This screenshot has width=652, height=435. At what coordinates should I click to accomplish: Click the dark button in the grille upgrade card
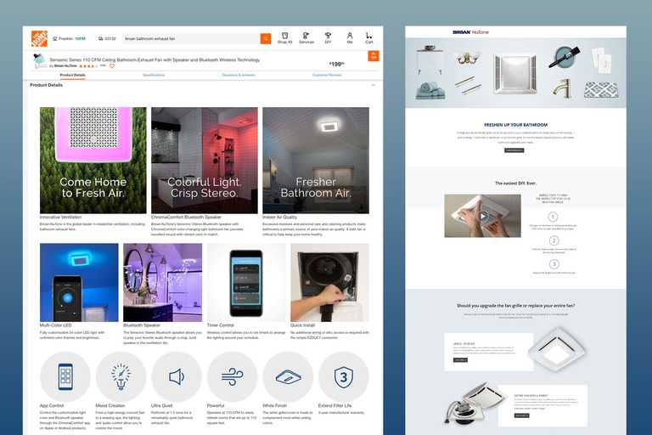(460, 360)
